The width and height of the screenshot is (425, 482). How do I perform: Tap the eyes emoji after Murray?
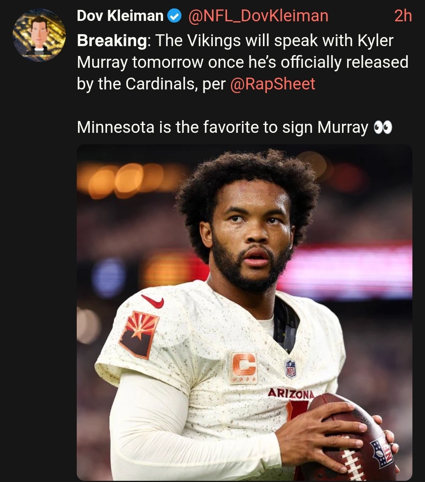(382, 128)
